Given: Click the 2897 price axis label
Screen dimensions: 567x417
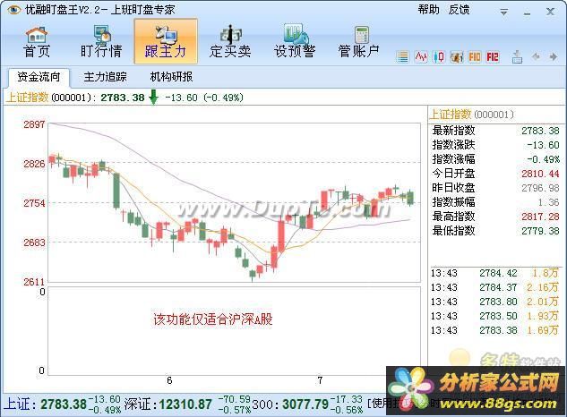Looking at the screenshot, I should [34, 124].
